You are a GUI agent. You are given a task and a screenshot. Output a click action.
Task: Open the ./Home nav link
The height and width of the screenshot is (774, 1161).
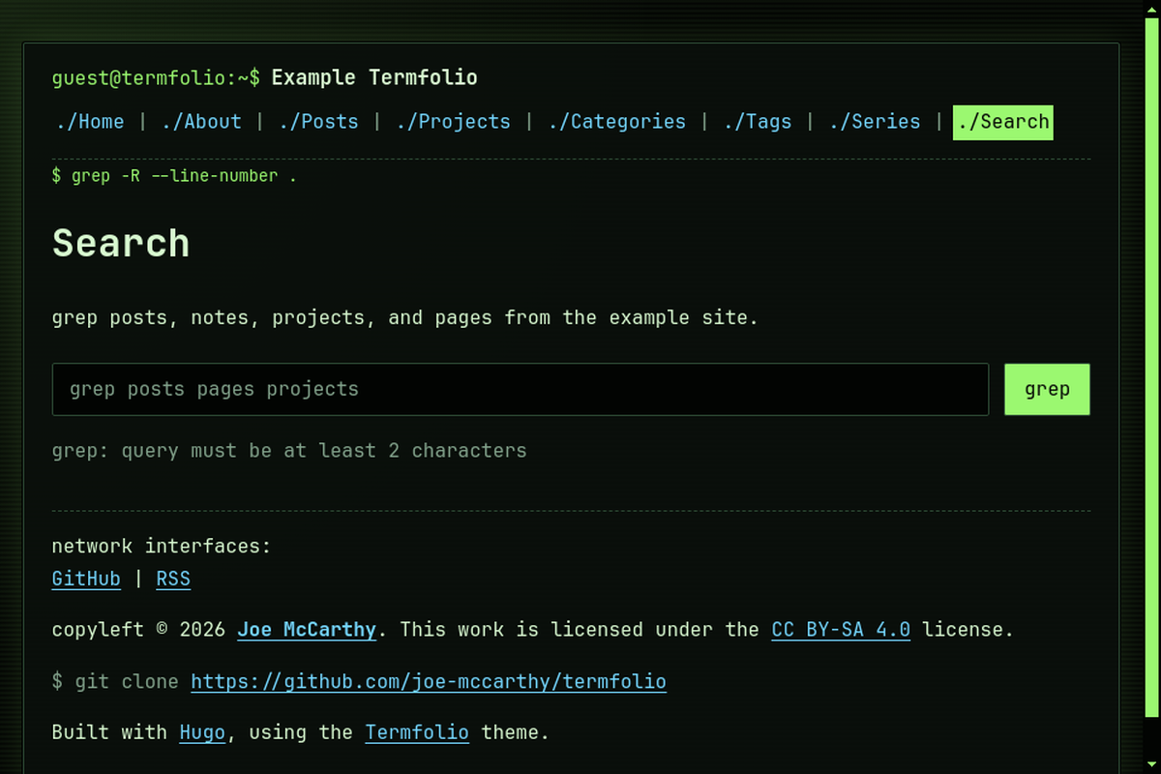point(89,122)
